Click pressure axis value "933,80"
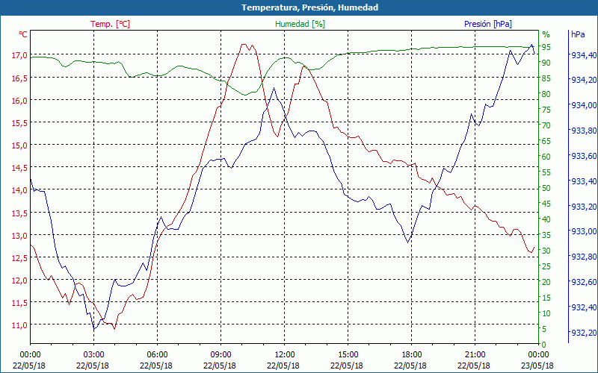 [x=583, y=131]
